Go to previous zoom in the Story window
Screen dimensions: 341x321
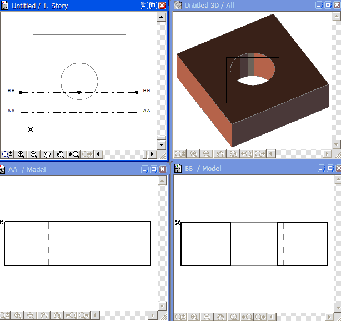(74, 154)
